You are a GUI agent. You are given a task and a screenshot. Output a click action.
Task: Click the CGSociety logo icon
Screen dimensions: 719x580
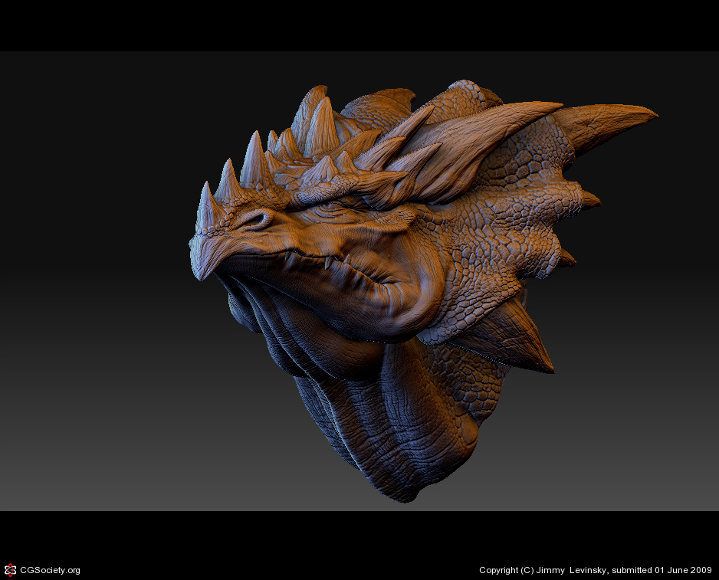[10, 570]
